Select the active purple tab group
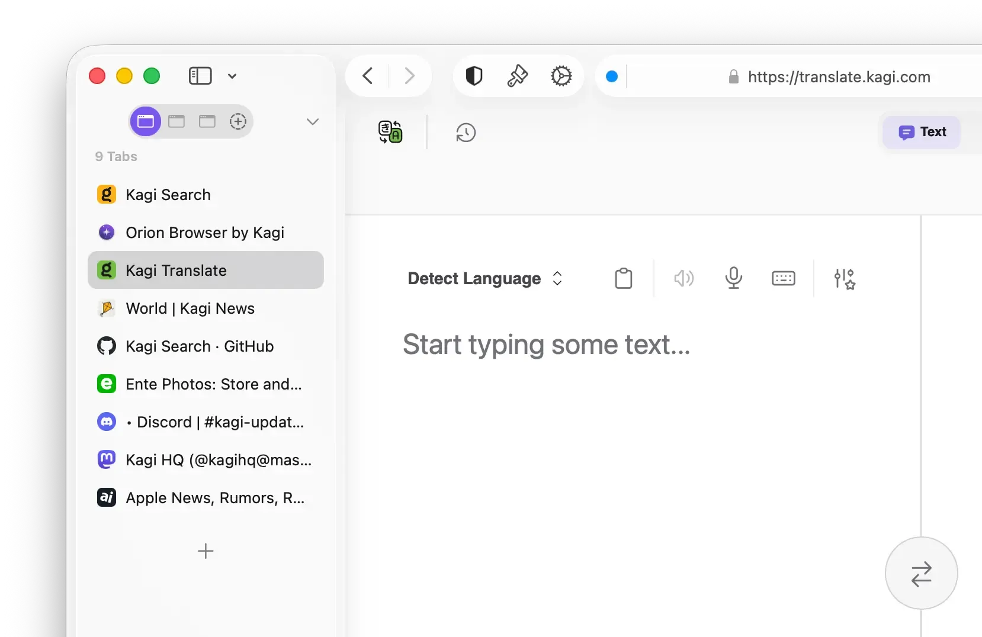Viewport: 982px width, 637px height. (146, 121)
